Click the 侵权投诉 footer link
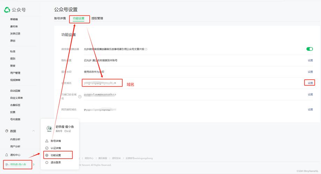 click(x=116, y=158)
